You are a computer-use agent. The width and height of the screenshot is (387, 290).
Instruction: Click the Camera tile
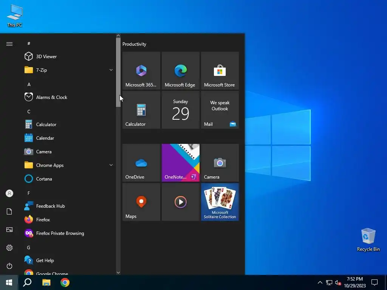click(220, 163)
